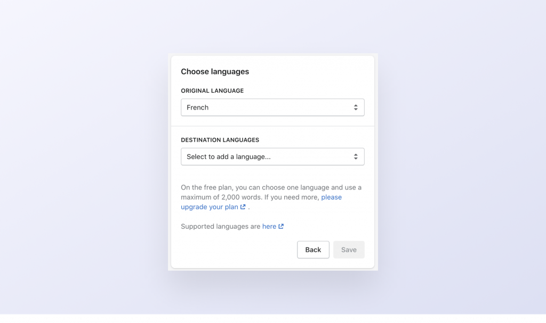Open the 'Select to add a language...' dropdown
The height and width of the screenshot is (323, 546).
click(272, 157)
